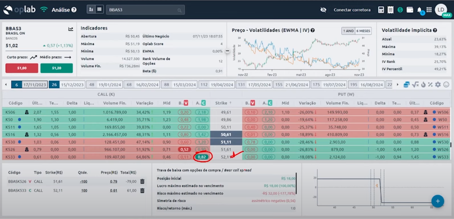
Task: Toggle the 6 MESES chart period
Action: pos(363,31)
